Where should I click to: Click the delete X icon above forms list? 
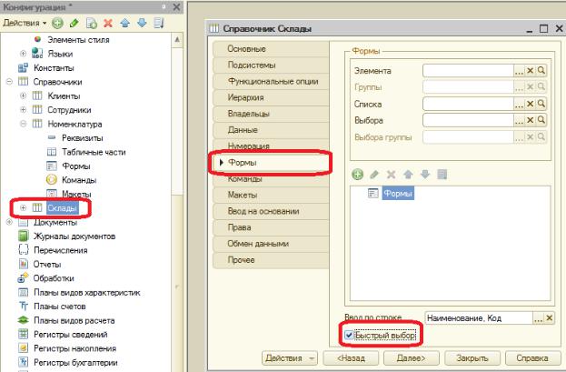pos(391,175)
